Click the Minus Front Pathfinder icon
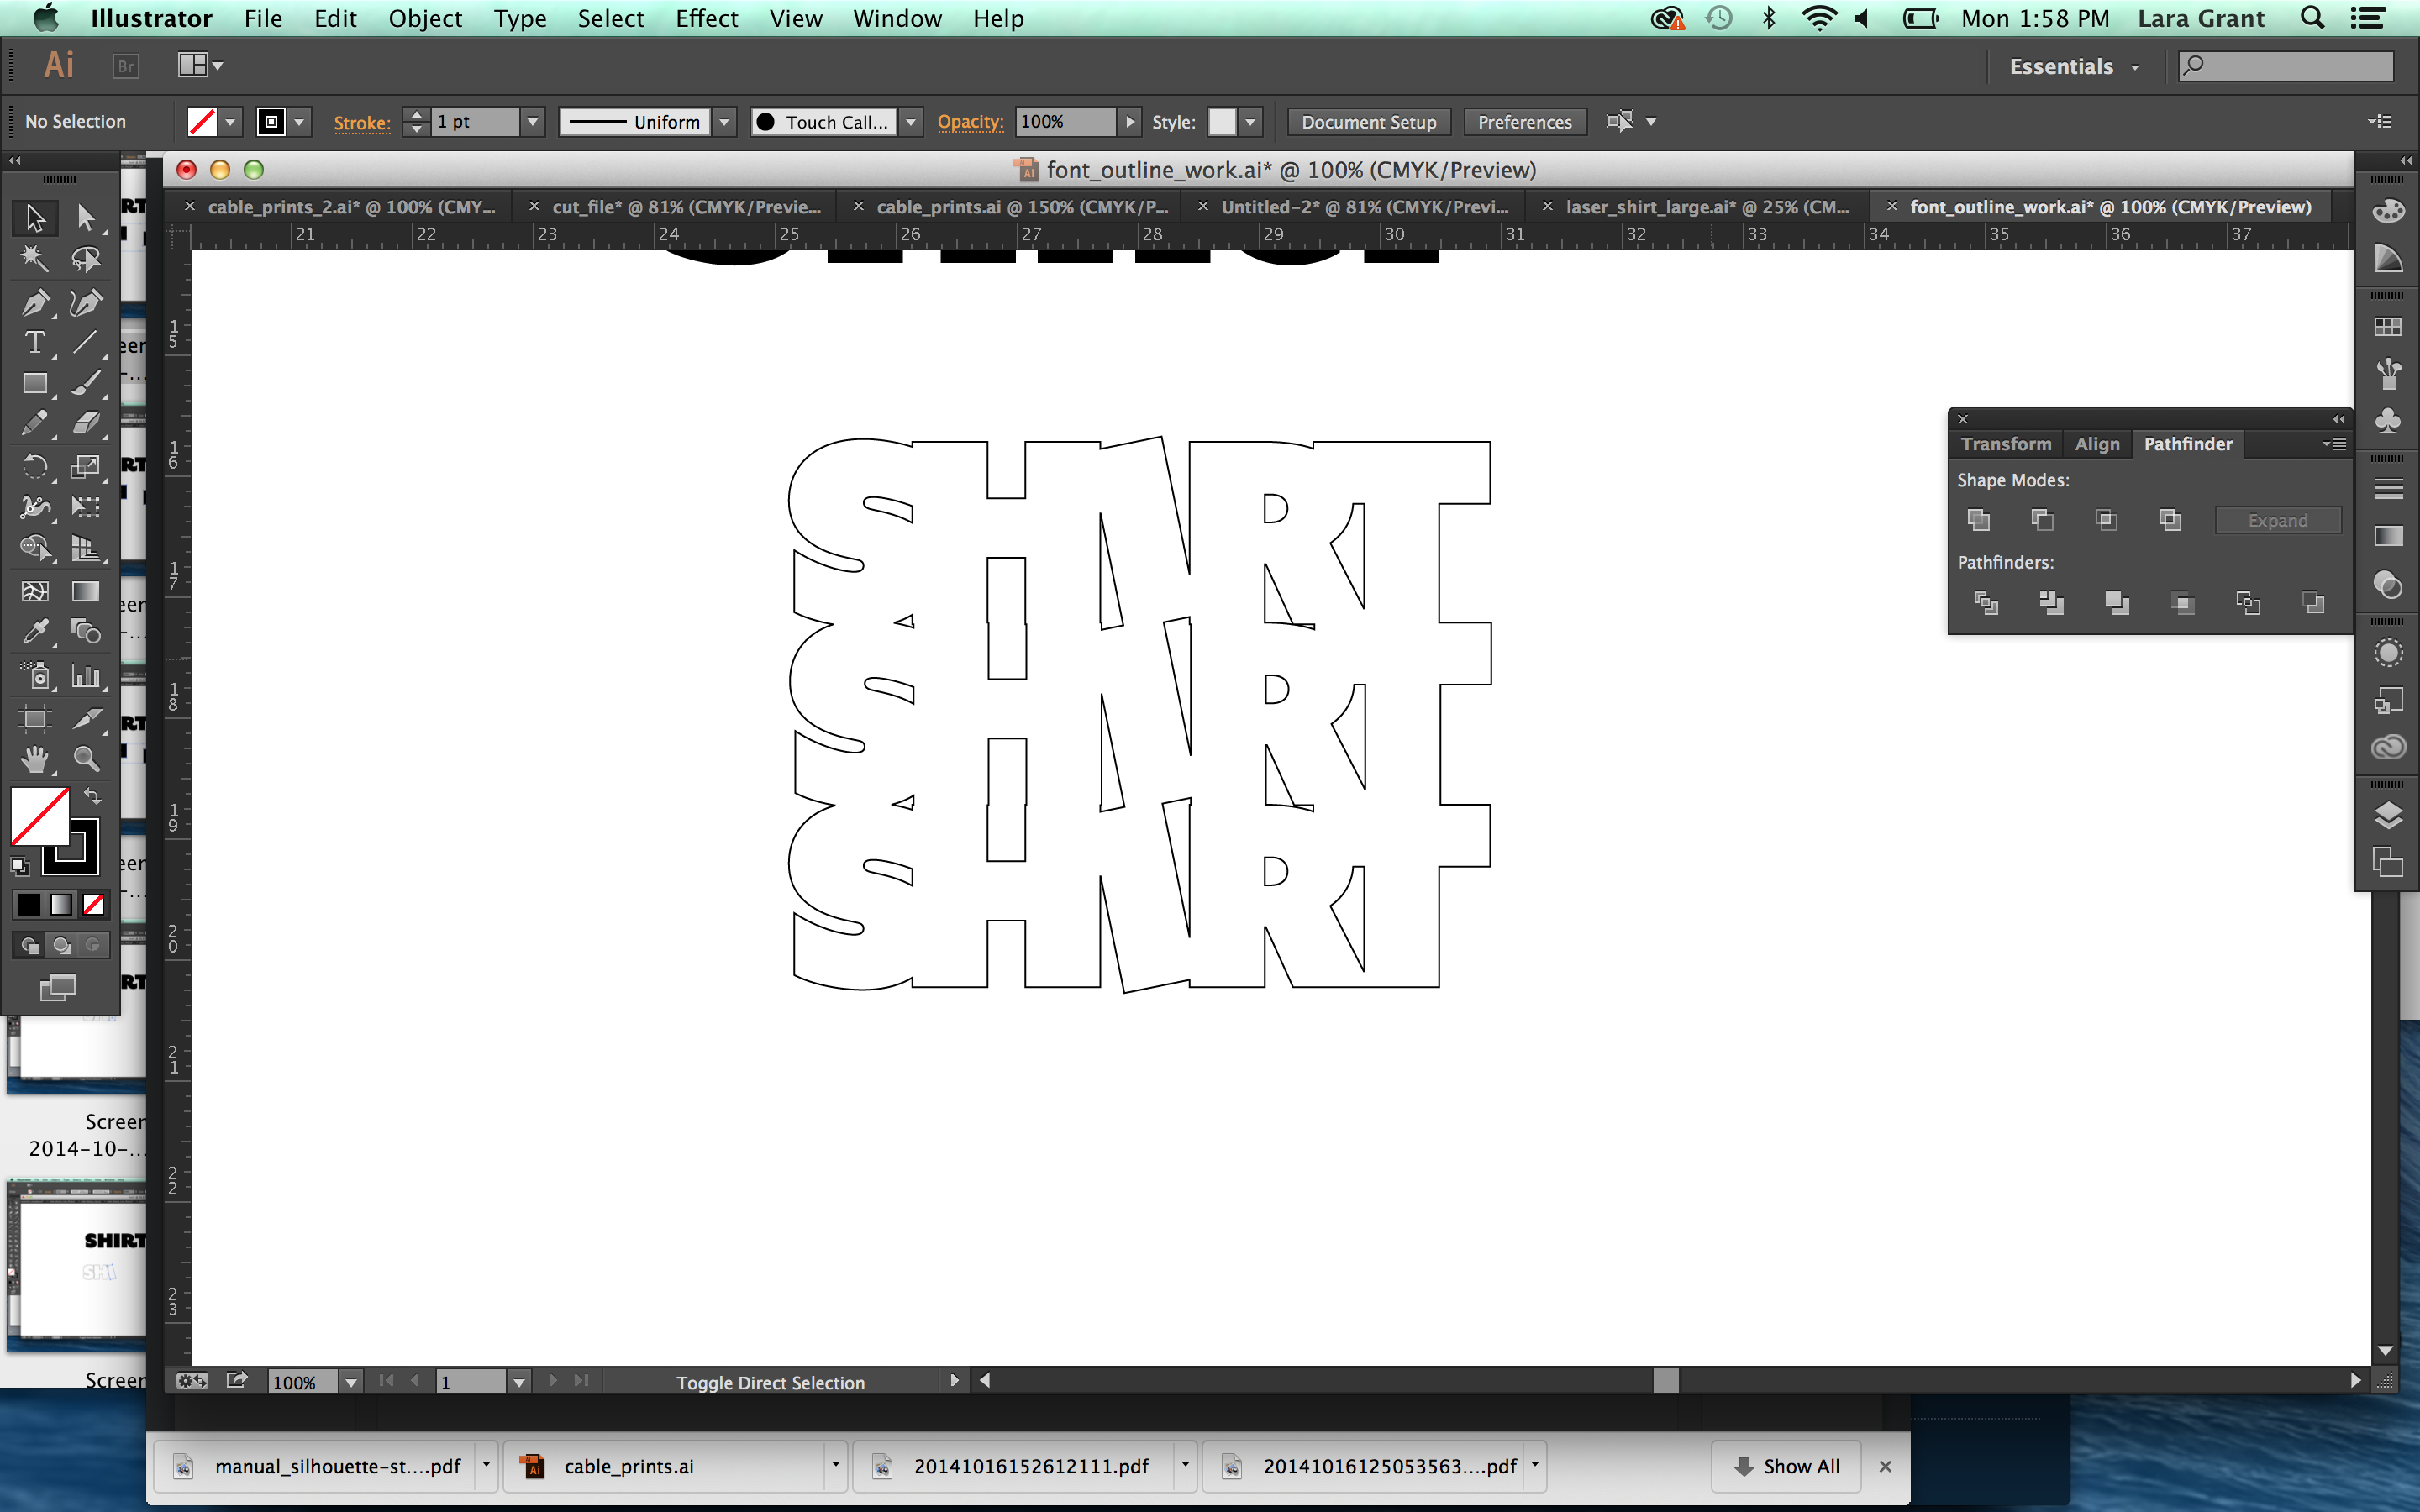The height and width of the screenshot is (1512, 2420). [x=2040, y=521]
